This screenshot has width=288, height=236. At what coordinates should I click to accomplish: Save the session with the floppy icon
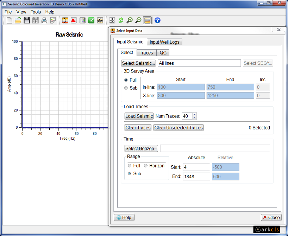[x=27, y=20]
